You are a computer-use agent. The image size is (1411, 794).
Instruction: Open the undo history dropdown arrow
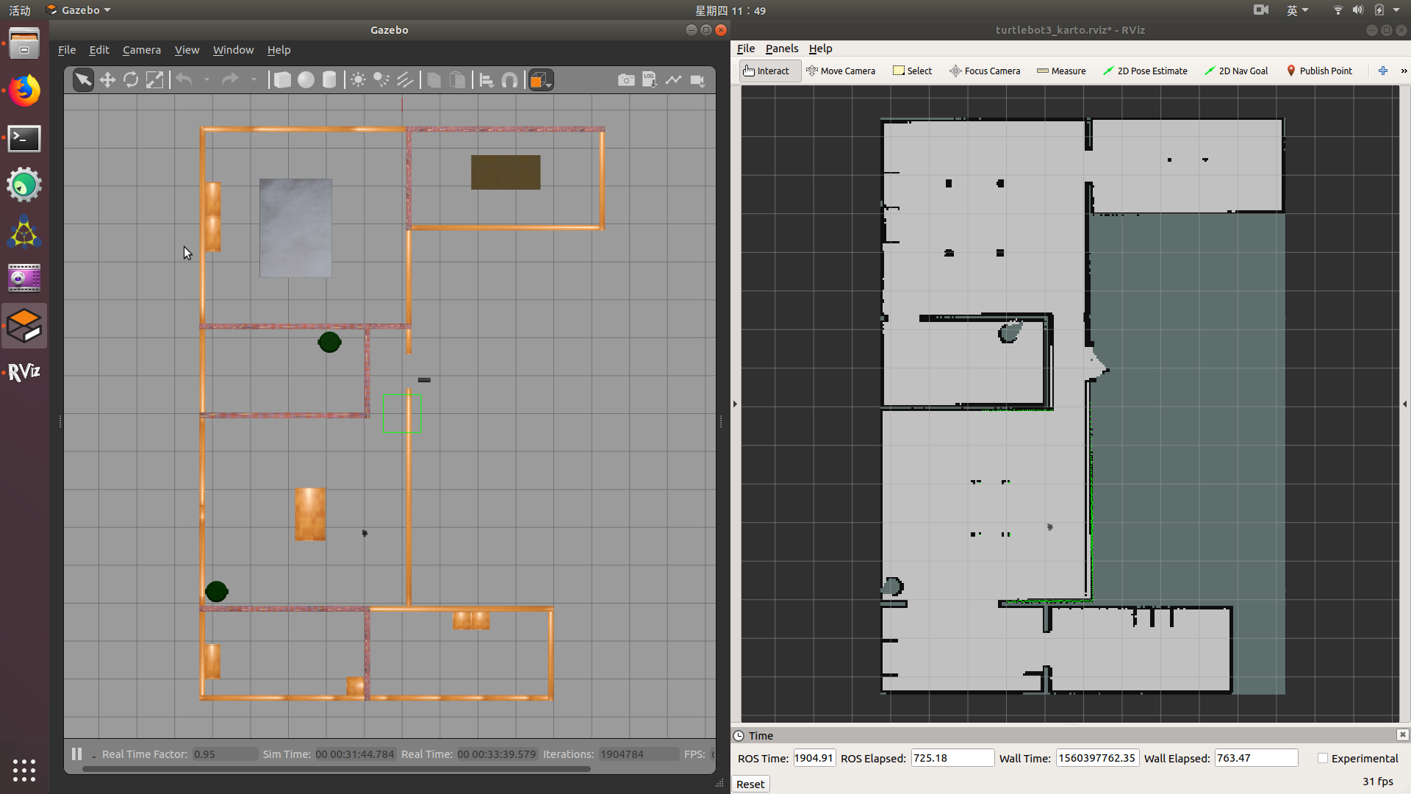207,80
